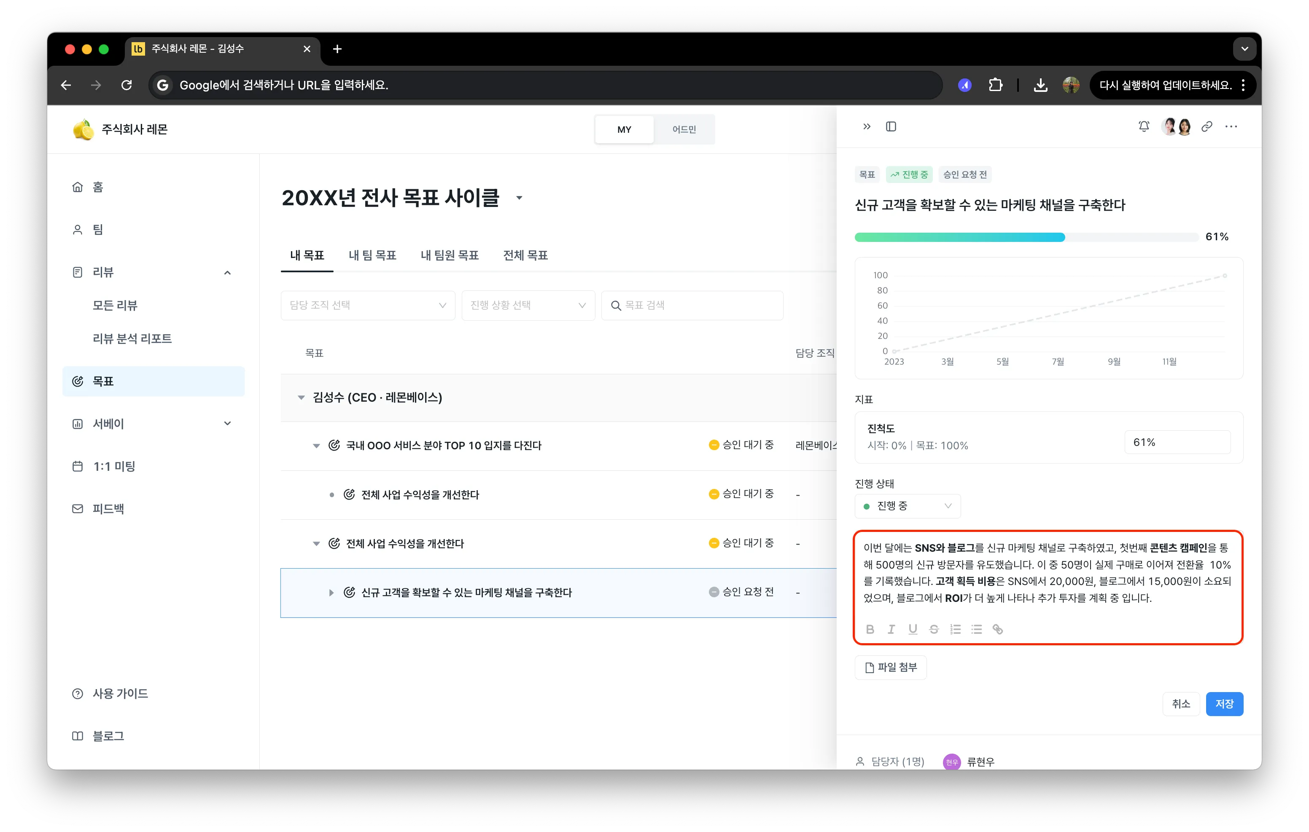Switch to the 어드민 view toggle
The width and height of the screenshot is (1309, 832).
(x=684, y=129)
